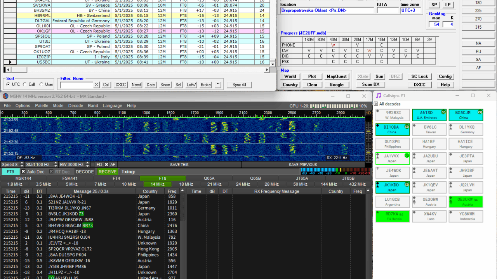Select the User sort radio button
497x279 pixels.
point(42,84)
